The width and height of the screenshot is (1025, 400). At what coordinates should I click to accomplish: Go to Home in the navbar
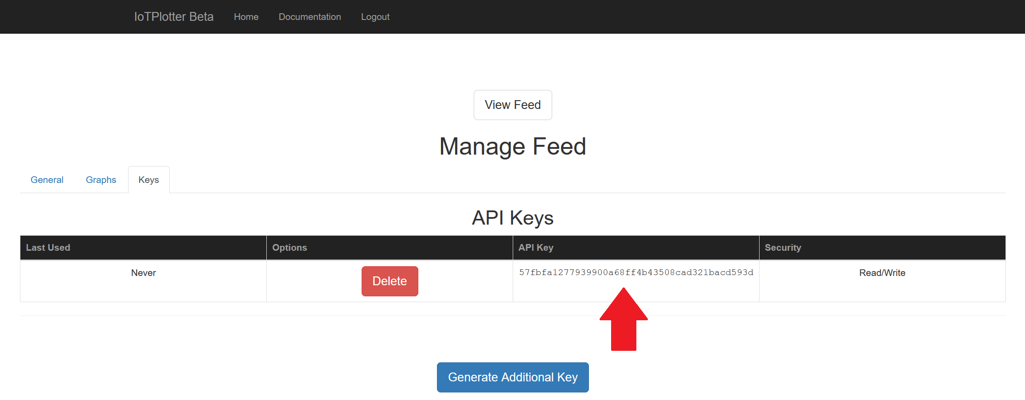246,17
